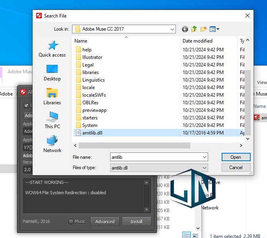The width and height of the screenshot is (267, 238).
Task: Select Network in places bar
Action: tap(52, 144)
